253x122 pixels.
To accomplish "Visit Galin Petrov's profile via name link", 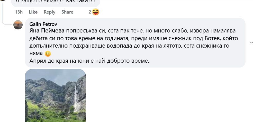I will pyautogui.click(x=43, y=24).
